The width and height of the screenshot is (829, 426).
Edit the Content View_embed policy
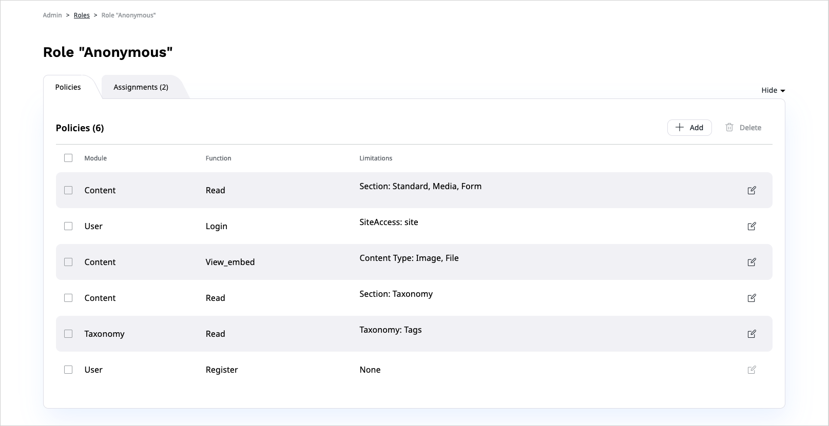click(751, 262)
